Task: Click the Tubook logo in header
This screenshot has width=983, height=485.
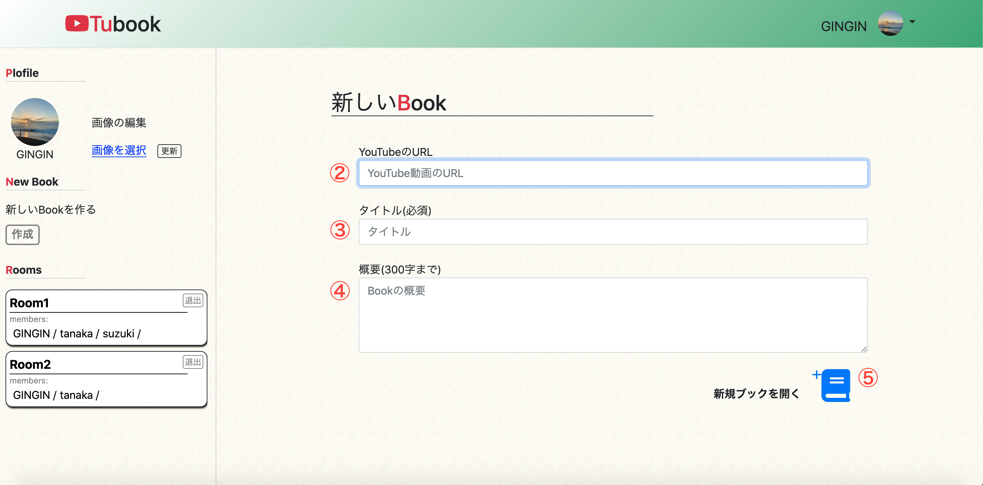Action: pyautogui.click(x=113, y=24)
